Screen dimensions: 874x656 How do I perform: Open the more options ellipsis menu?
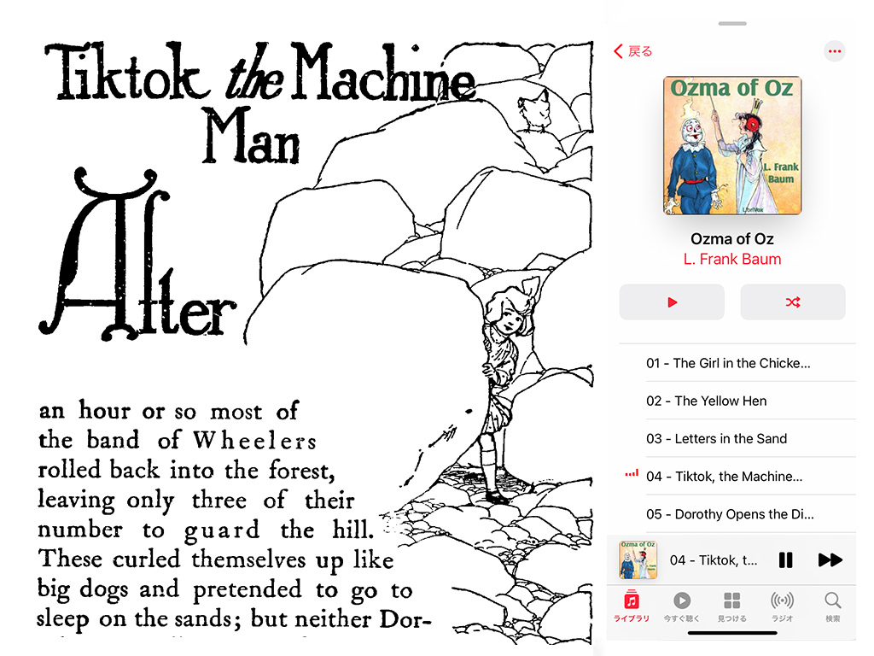(x=834, y=51)
